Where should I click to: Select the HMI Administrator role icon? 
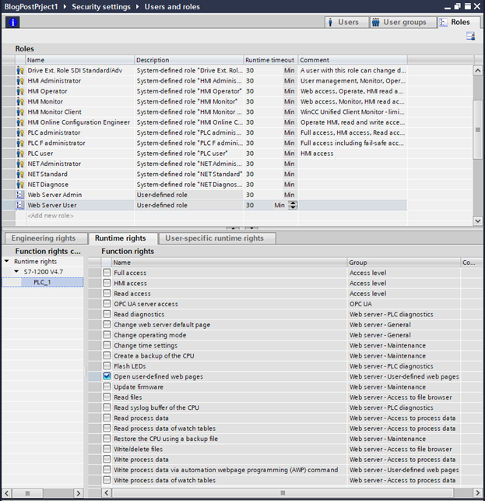[x=19, y=80]
